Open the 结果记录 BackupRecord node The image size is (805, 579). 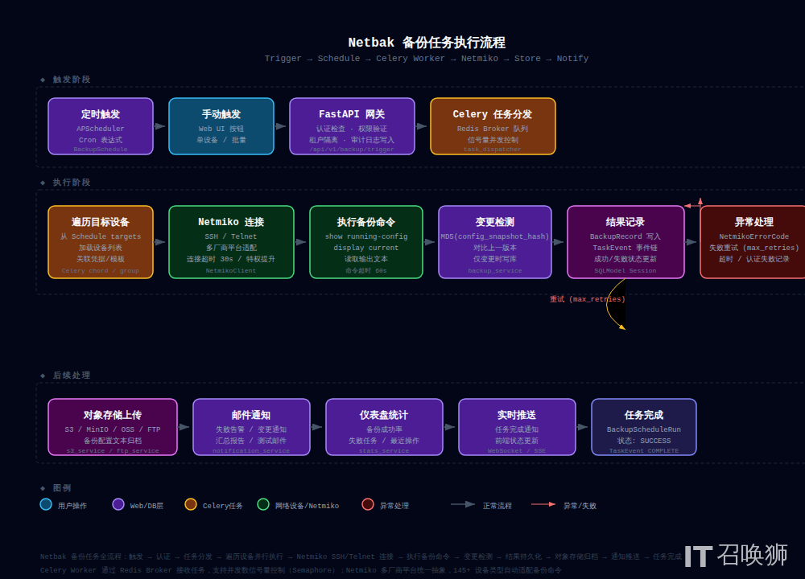[625, 242]
